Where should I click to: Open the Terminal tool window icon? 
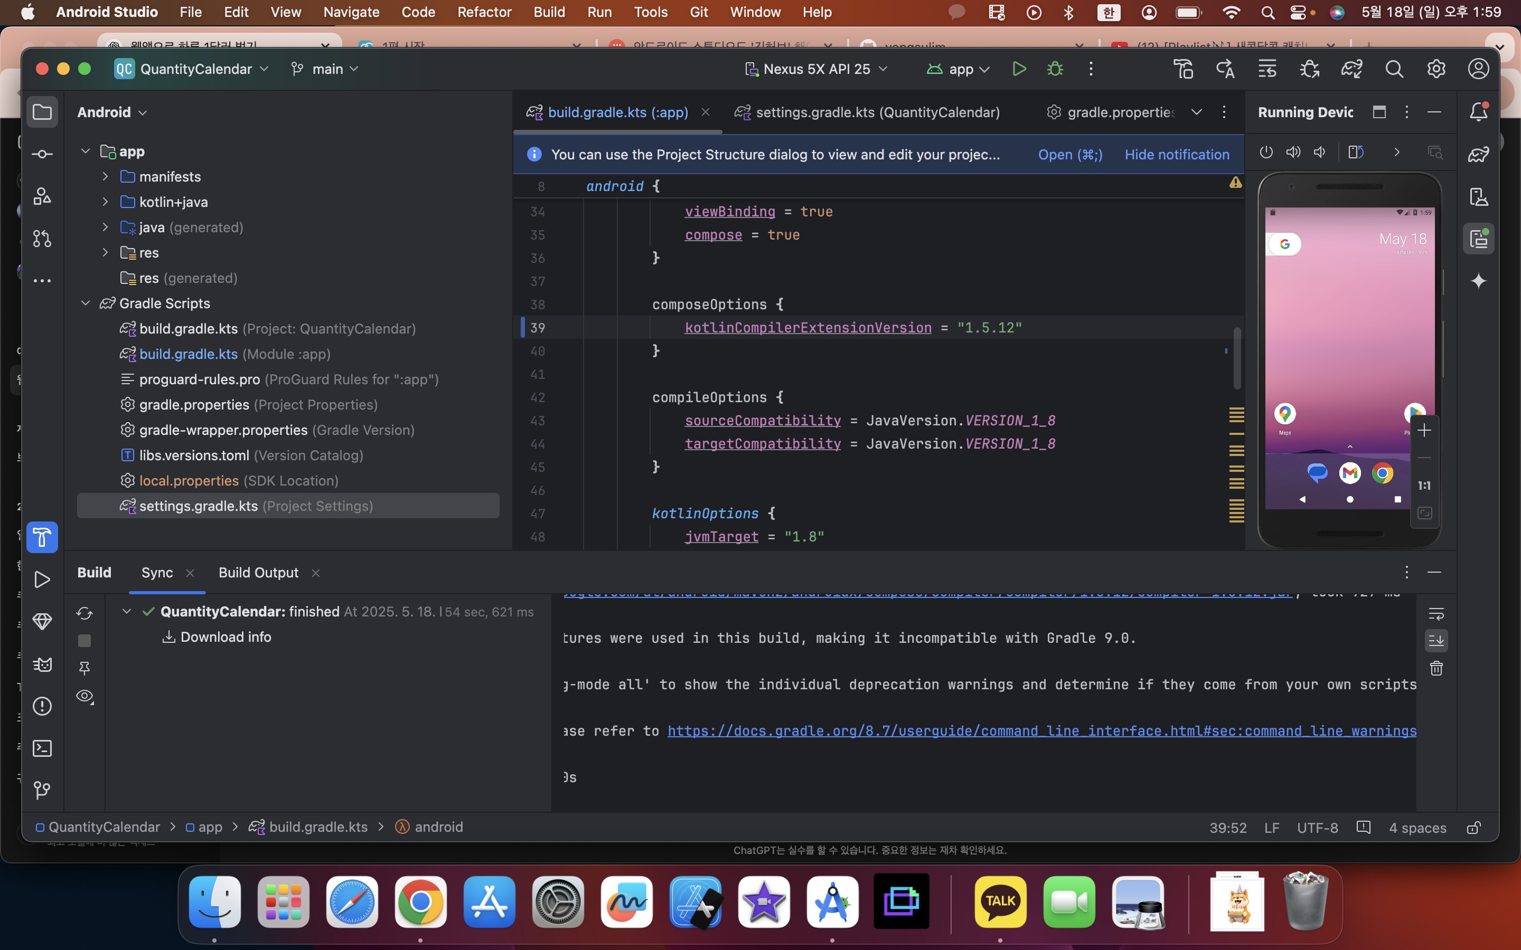42,748
